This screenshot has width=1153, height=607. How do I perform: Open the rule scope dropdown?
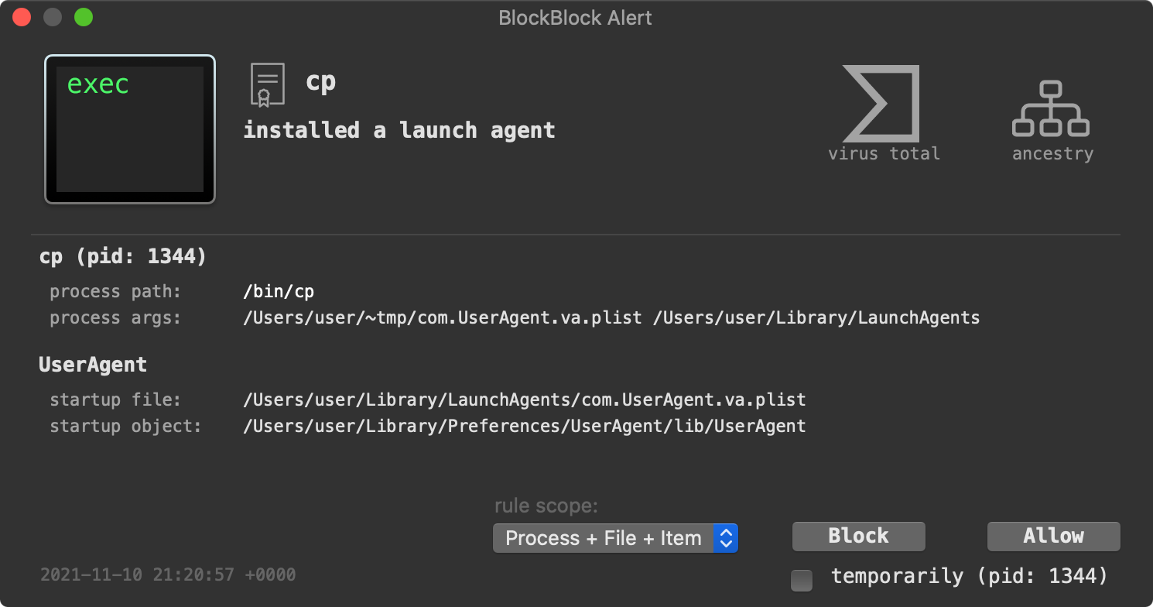point(615,538)
